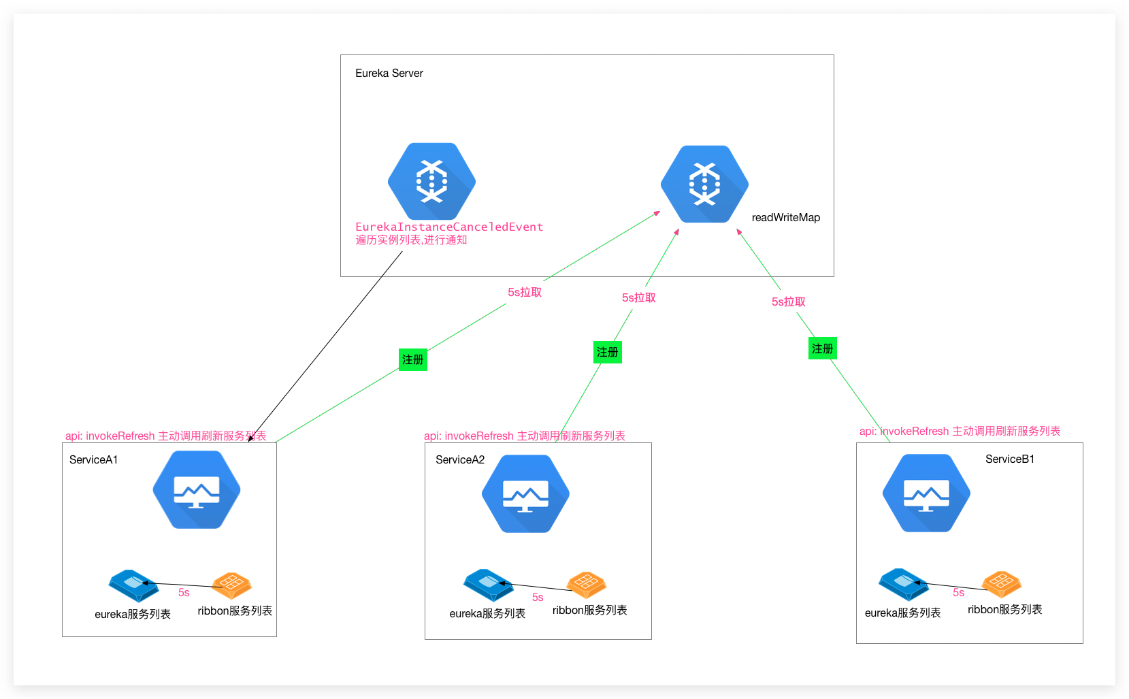Select "ribbon服务列表" label in ServiceB1
Screen dimensions: 1129x699
point(1005,609)
